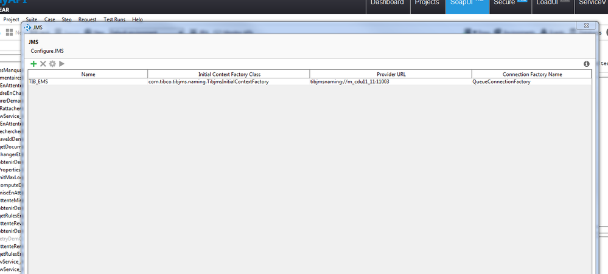Sort by the Name column header

click(88, 74)
